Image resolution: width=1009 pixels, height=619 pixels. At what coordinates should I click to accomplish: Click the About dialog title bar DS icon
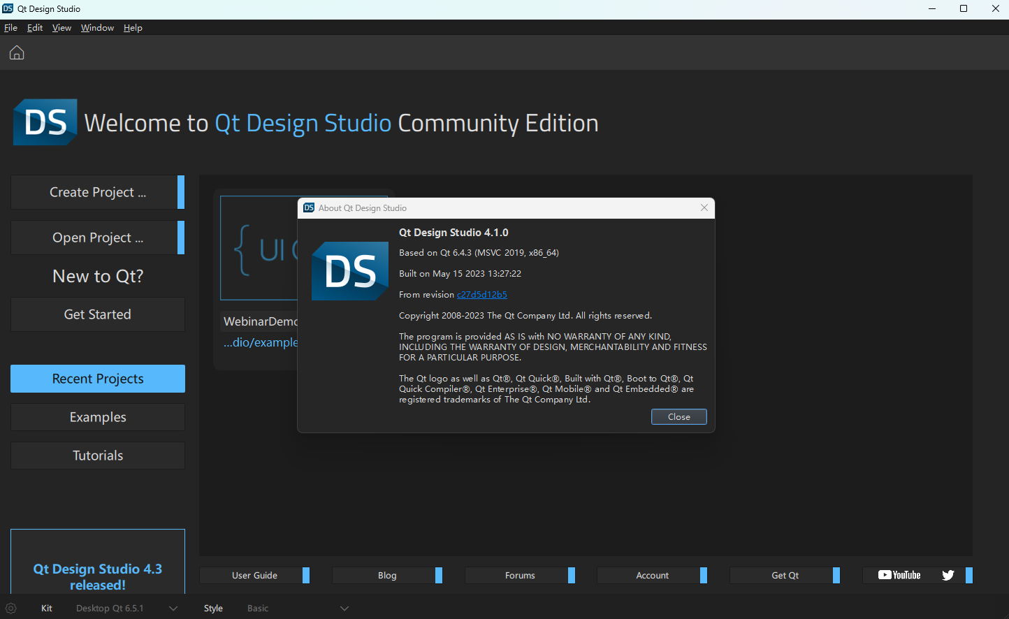pyautogui.click(x=309, y=207)
